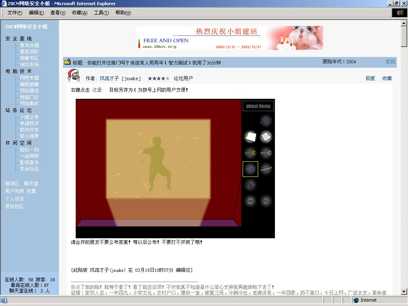Click the anniversary banner with the hamster
Viewport: 408px width, 306px height.
(230, 38)
